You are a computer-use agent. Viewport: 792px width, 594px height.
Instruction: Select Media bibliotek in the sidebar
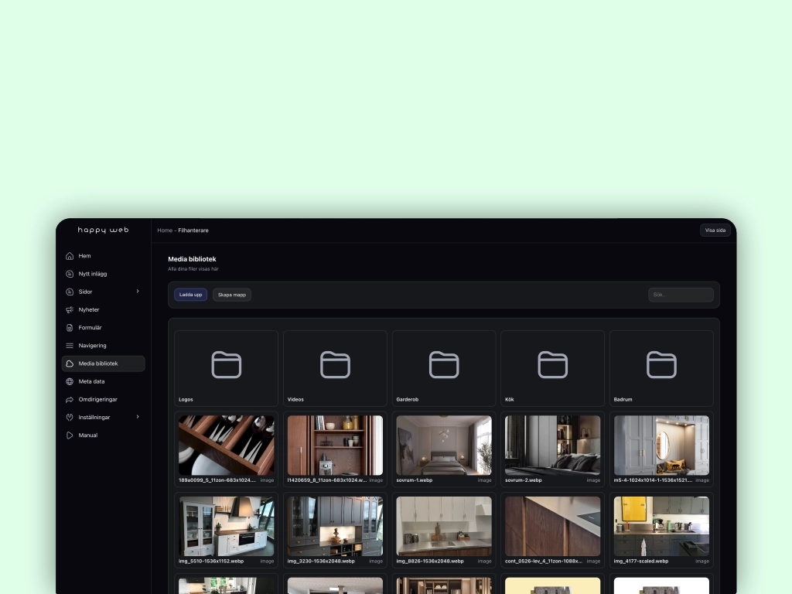[103, 364]
